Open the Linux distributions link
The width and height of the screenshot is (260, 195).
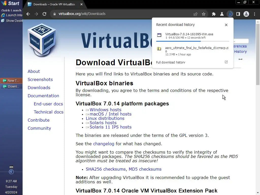[105, 118]
